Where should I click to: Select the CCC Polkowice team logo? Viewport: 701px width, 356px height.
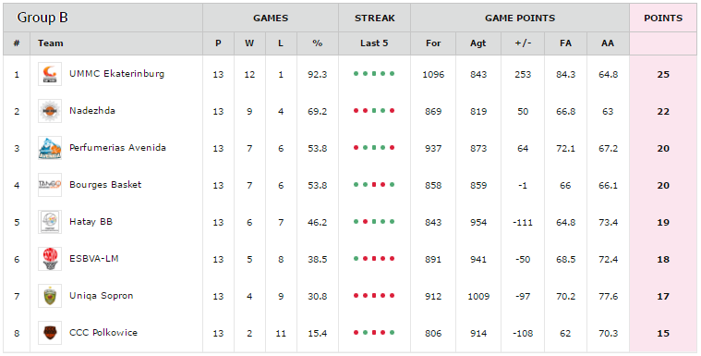click(x=50, y=333)
